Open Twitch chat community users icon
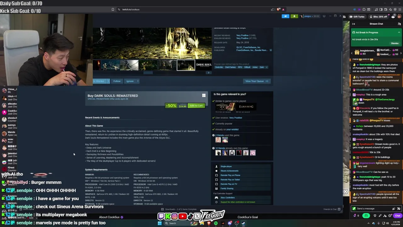Screen dimensions: 403x227 point(399,24)
